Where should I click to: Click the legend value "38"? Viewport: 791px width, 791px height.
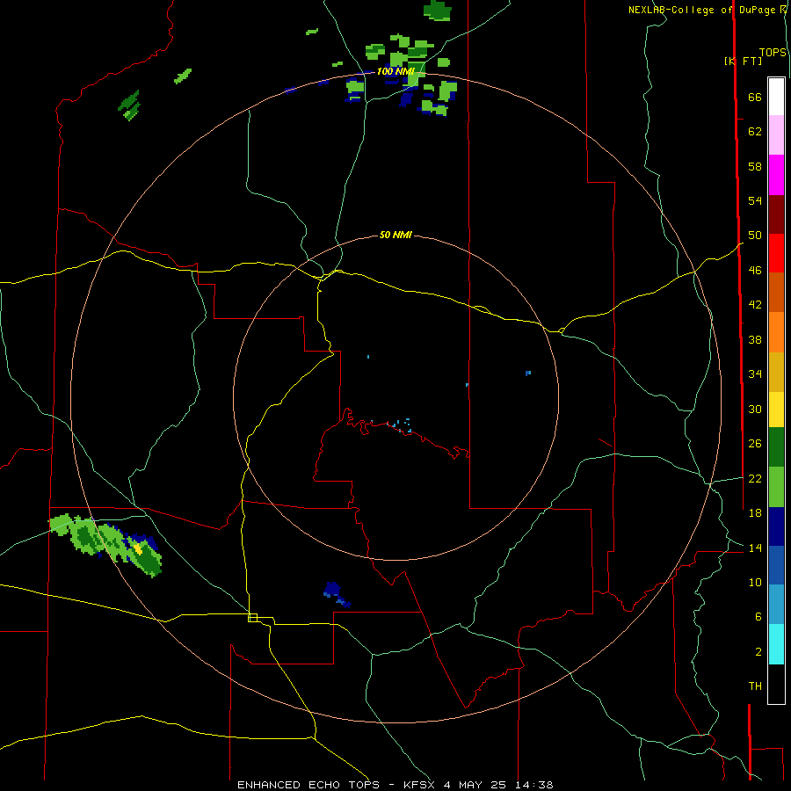coord(755,339)
